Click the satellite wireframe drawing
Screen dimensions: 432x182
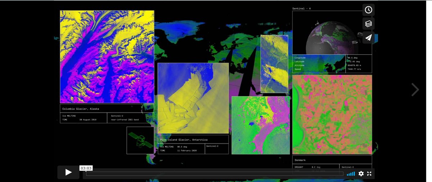tap(140, 140)
